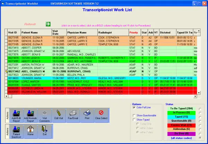Select the To Be Typed status radio button
Image resolution: width=208 pixels, height=144 pixels.
200,109
